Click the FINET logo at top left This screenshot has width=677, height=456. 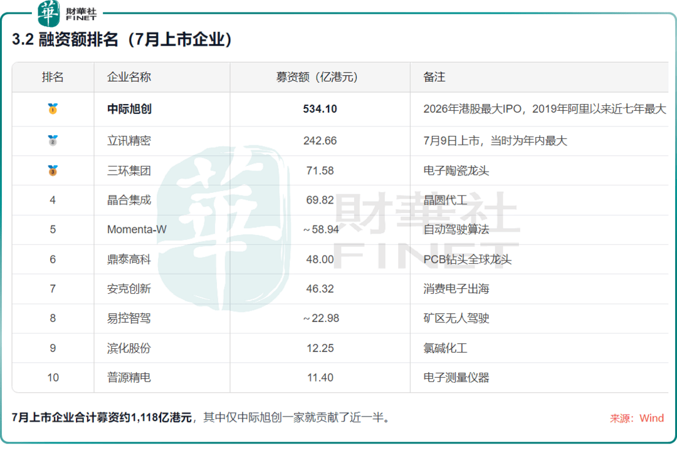pyautogui.click(x=67, y=13)
